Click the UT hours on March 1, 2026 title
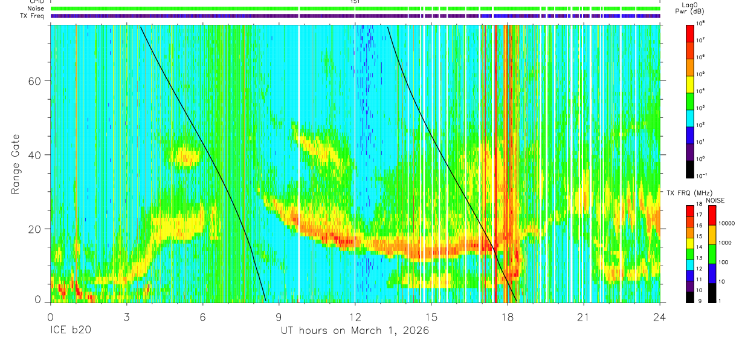The image size is (742, 343). point(355,331)
